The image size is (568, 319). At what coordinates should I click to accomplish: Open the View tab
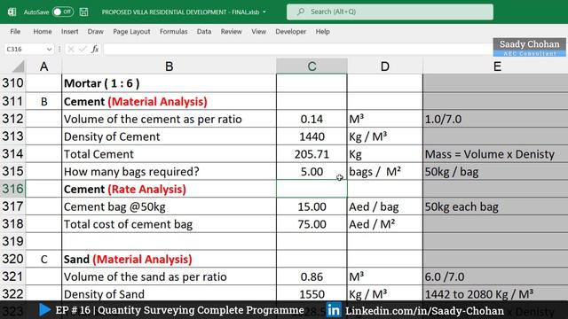coord(258,32)
